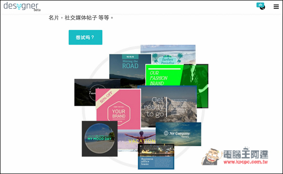283x174 pixels.
Task: Click the desygner beta logo
Action: (x=22, y=7)
